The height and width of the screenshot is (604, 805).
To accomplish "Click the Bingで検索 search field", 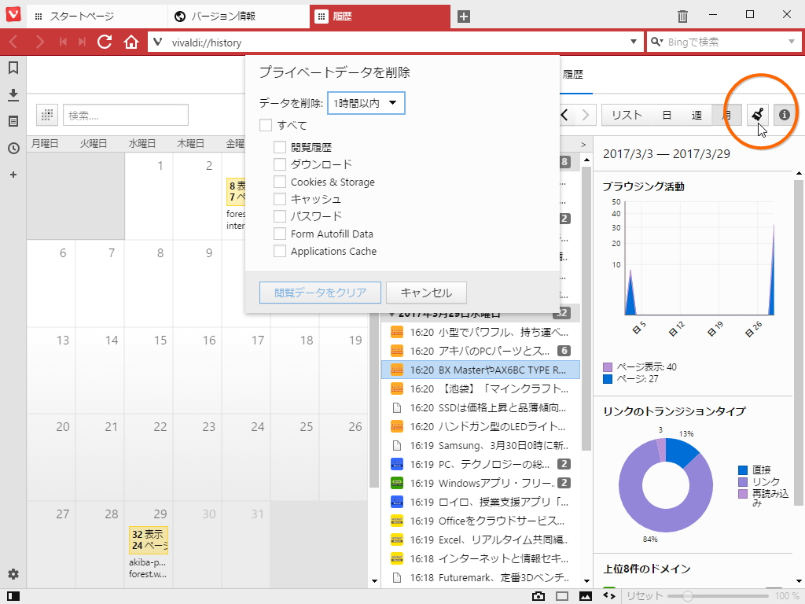I will pos(724,42).
